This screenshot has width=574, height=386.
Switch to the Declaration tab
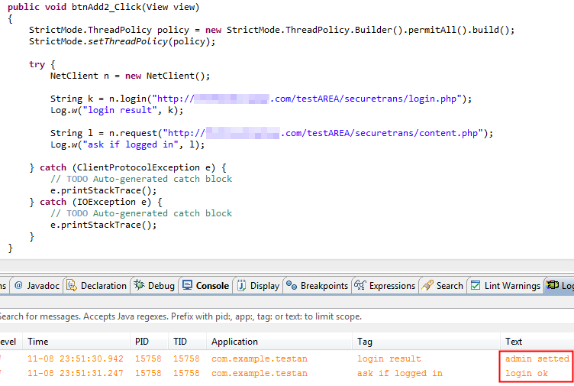97,286
